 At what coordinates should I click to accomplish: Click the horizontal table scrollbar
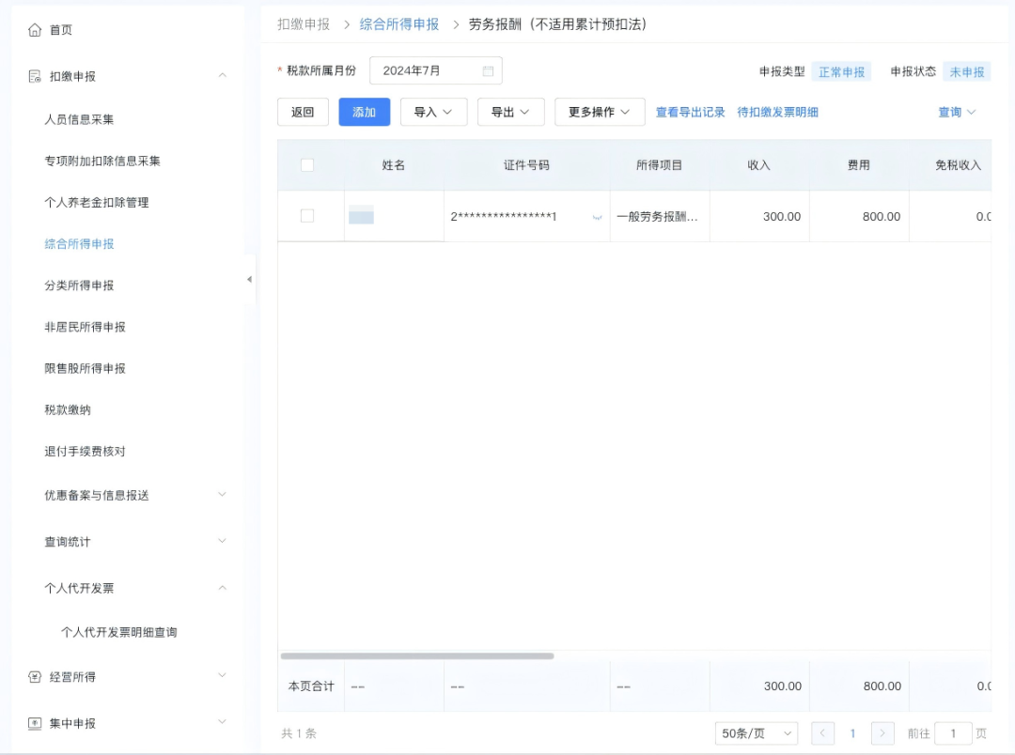[x=417, y=655]
